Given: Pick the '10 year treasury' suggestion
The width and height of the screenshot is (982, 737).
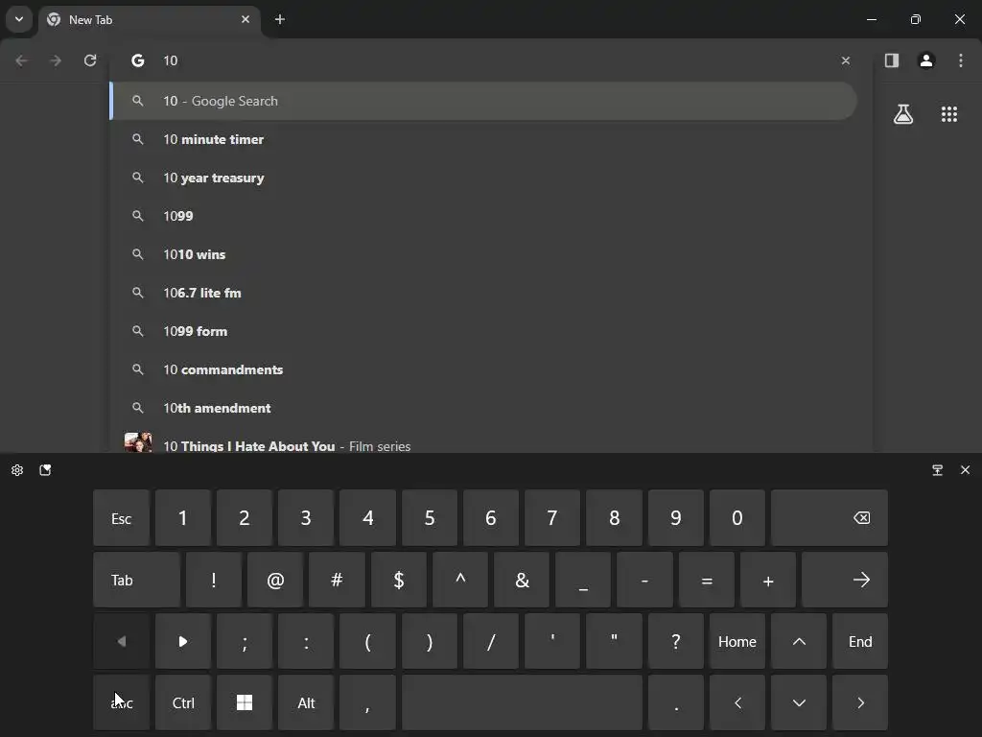Looking at the screenshot, I should (x=483, y=178).
